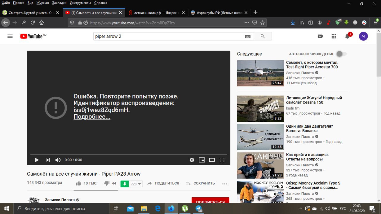Open Firefox downloads arrow
This screenshot has width=381, height=214.
(x=293, y=23)
